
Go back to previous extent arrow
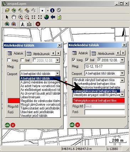[x=53, y=17]
